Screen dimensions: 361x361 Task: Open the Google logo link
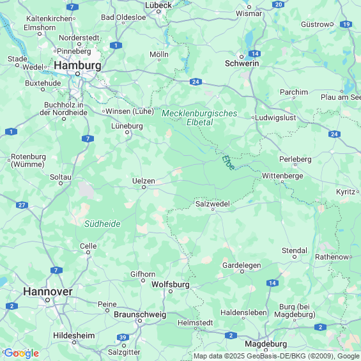click(x=22, y=353)
